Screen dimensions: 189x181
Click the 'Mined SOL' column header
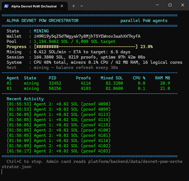click(112, 78)
